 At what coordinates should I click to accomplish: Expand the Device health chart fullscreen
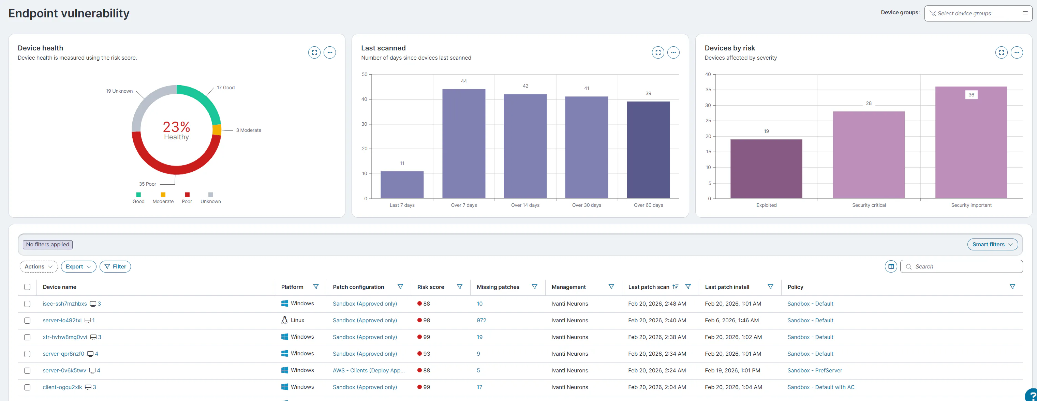click(314, 52)
